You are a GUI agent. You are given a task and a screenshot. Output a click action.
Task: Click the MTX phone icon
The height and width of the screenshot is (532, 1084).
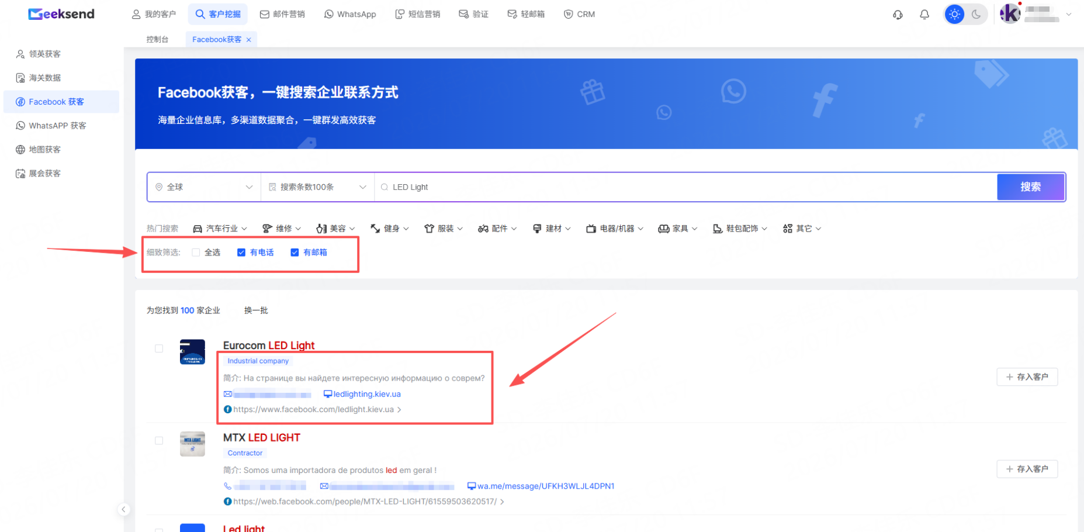228,486
